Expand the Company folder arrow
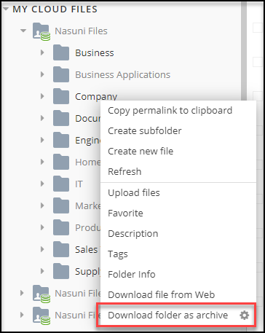The image size is (265, 333). [x=42, y=96]
